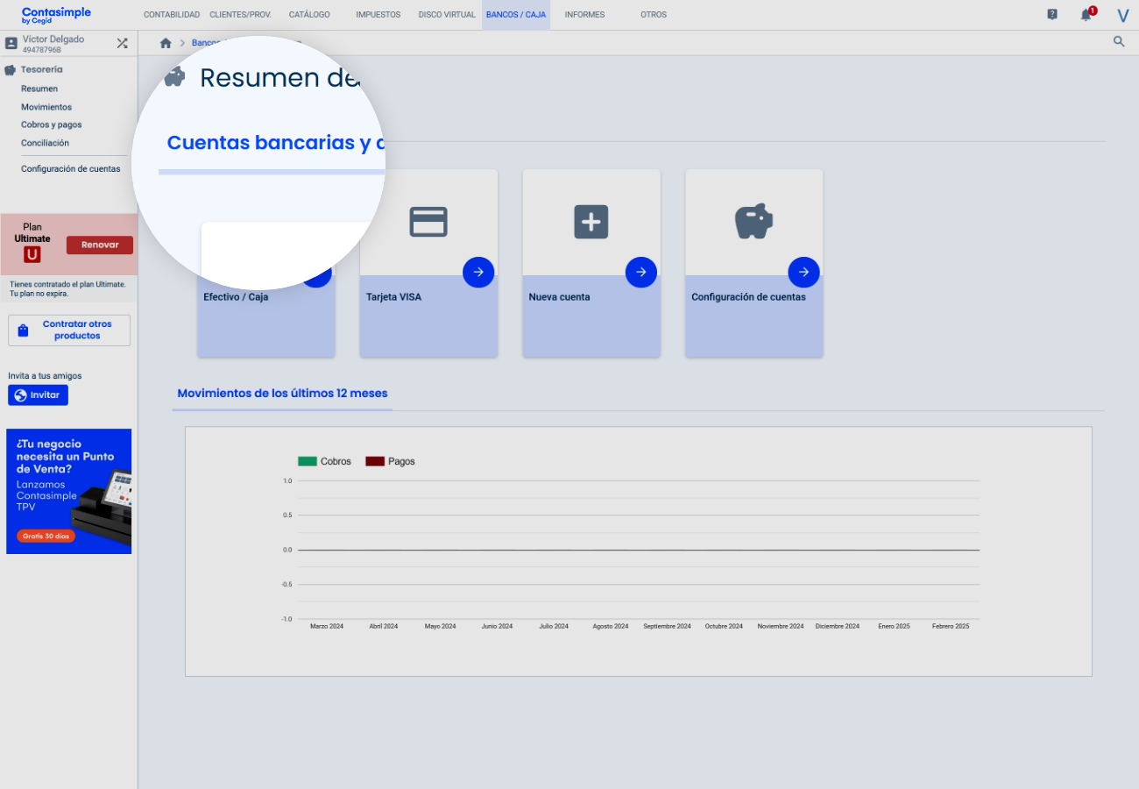The image size is (1139, 789).
Task: Click the Contasimple logo
Action: pos(56,15)
